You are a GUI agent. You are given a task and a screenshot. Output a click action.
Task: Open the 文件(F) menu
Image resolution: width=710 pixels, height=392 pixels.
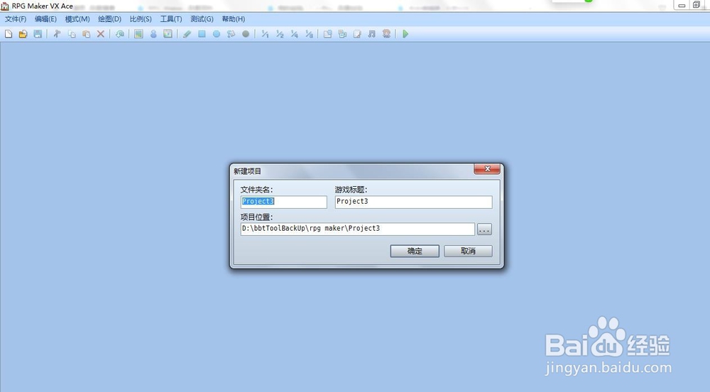(x=16, y=19)
